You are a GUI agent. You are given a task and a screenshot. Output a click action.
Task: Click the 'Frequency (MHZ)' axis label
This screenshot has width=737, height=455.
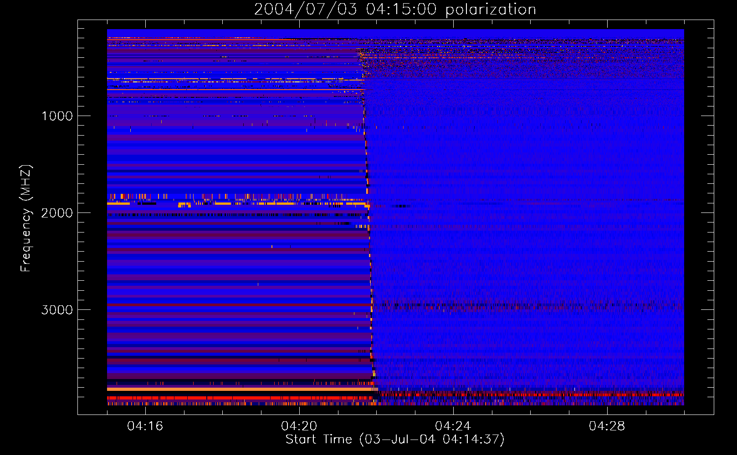[26, 218]
